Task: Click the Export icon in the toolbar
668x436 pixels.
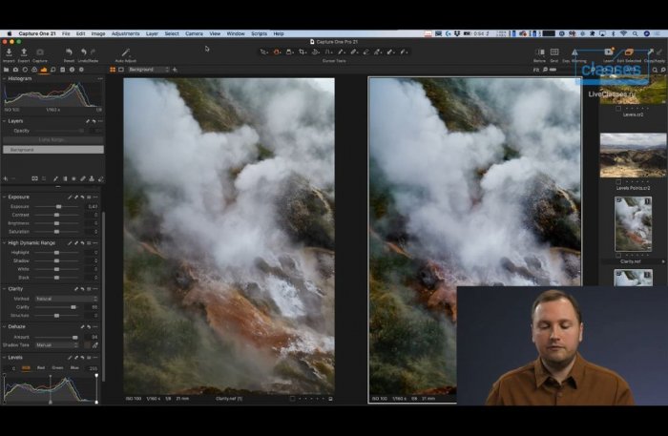Action: [23, 52]
